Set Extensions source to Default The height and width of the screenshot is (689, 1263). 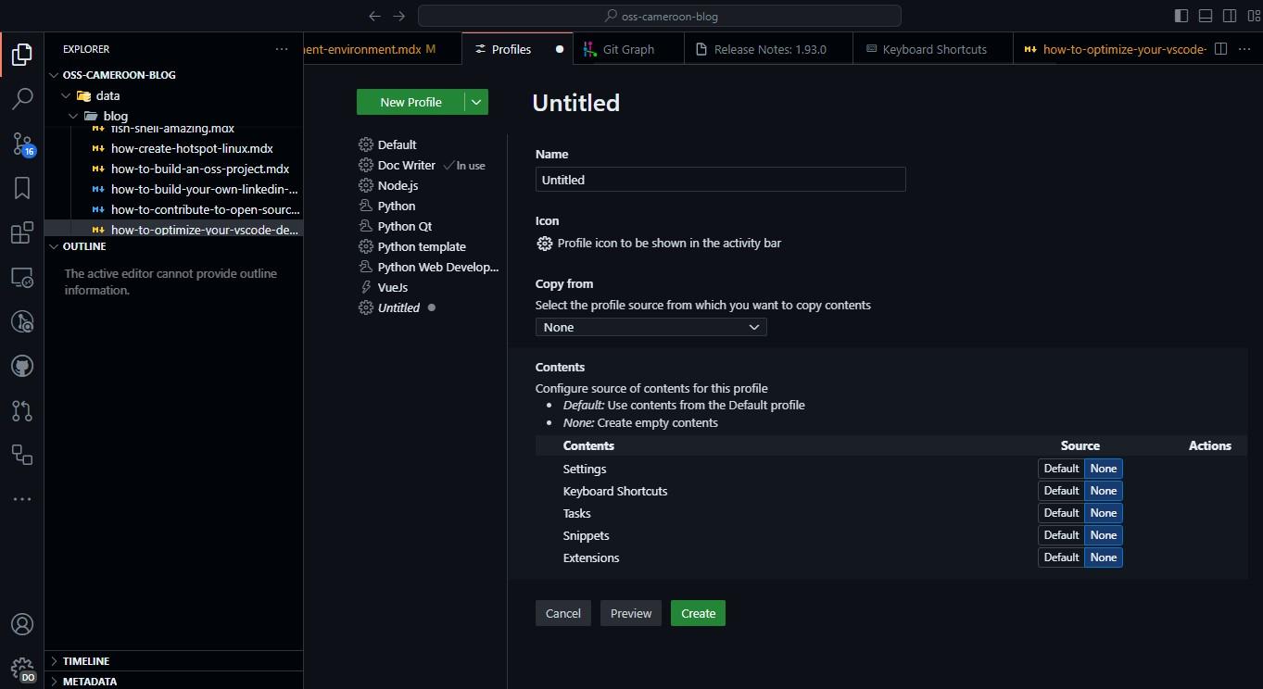(1061, 557)
